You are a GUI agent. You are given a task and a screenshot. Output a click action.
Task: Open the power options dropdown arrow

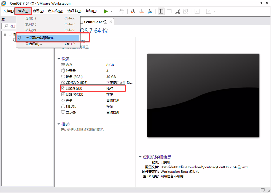111,11
